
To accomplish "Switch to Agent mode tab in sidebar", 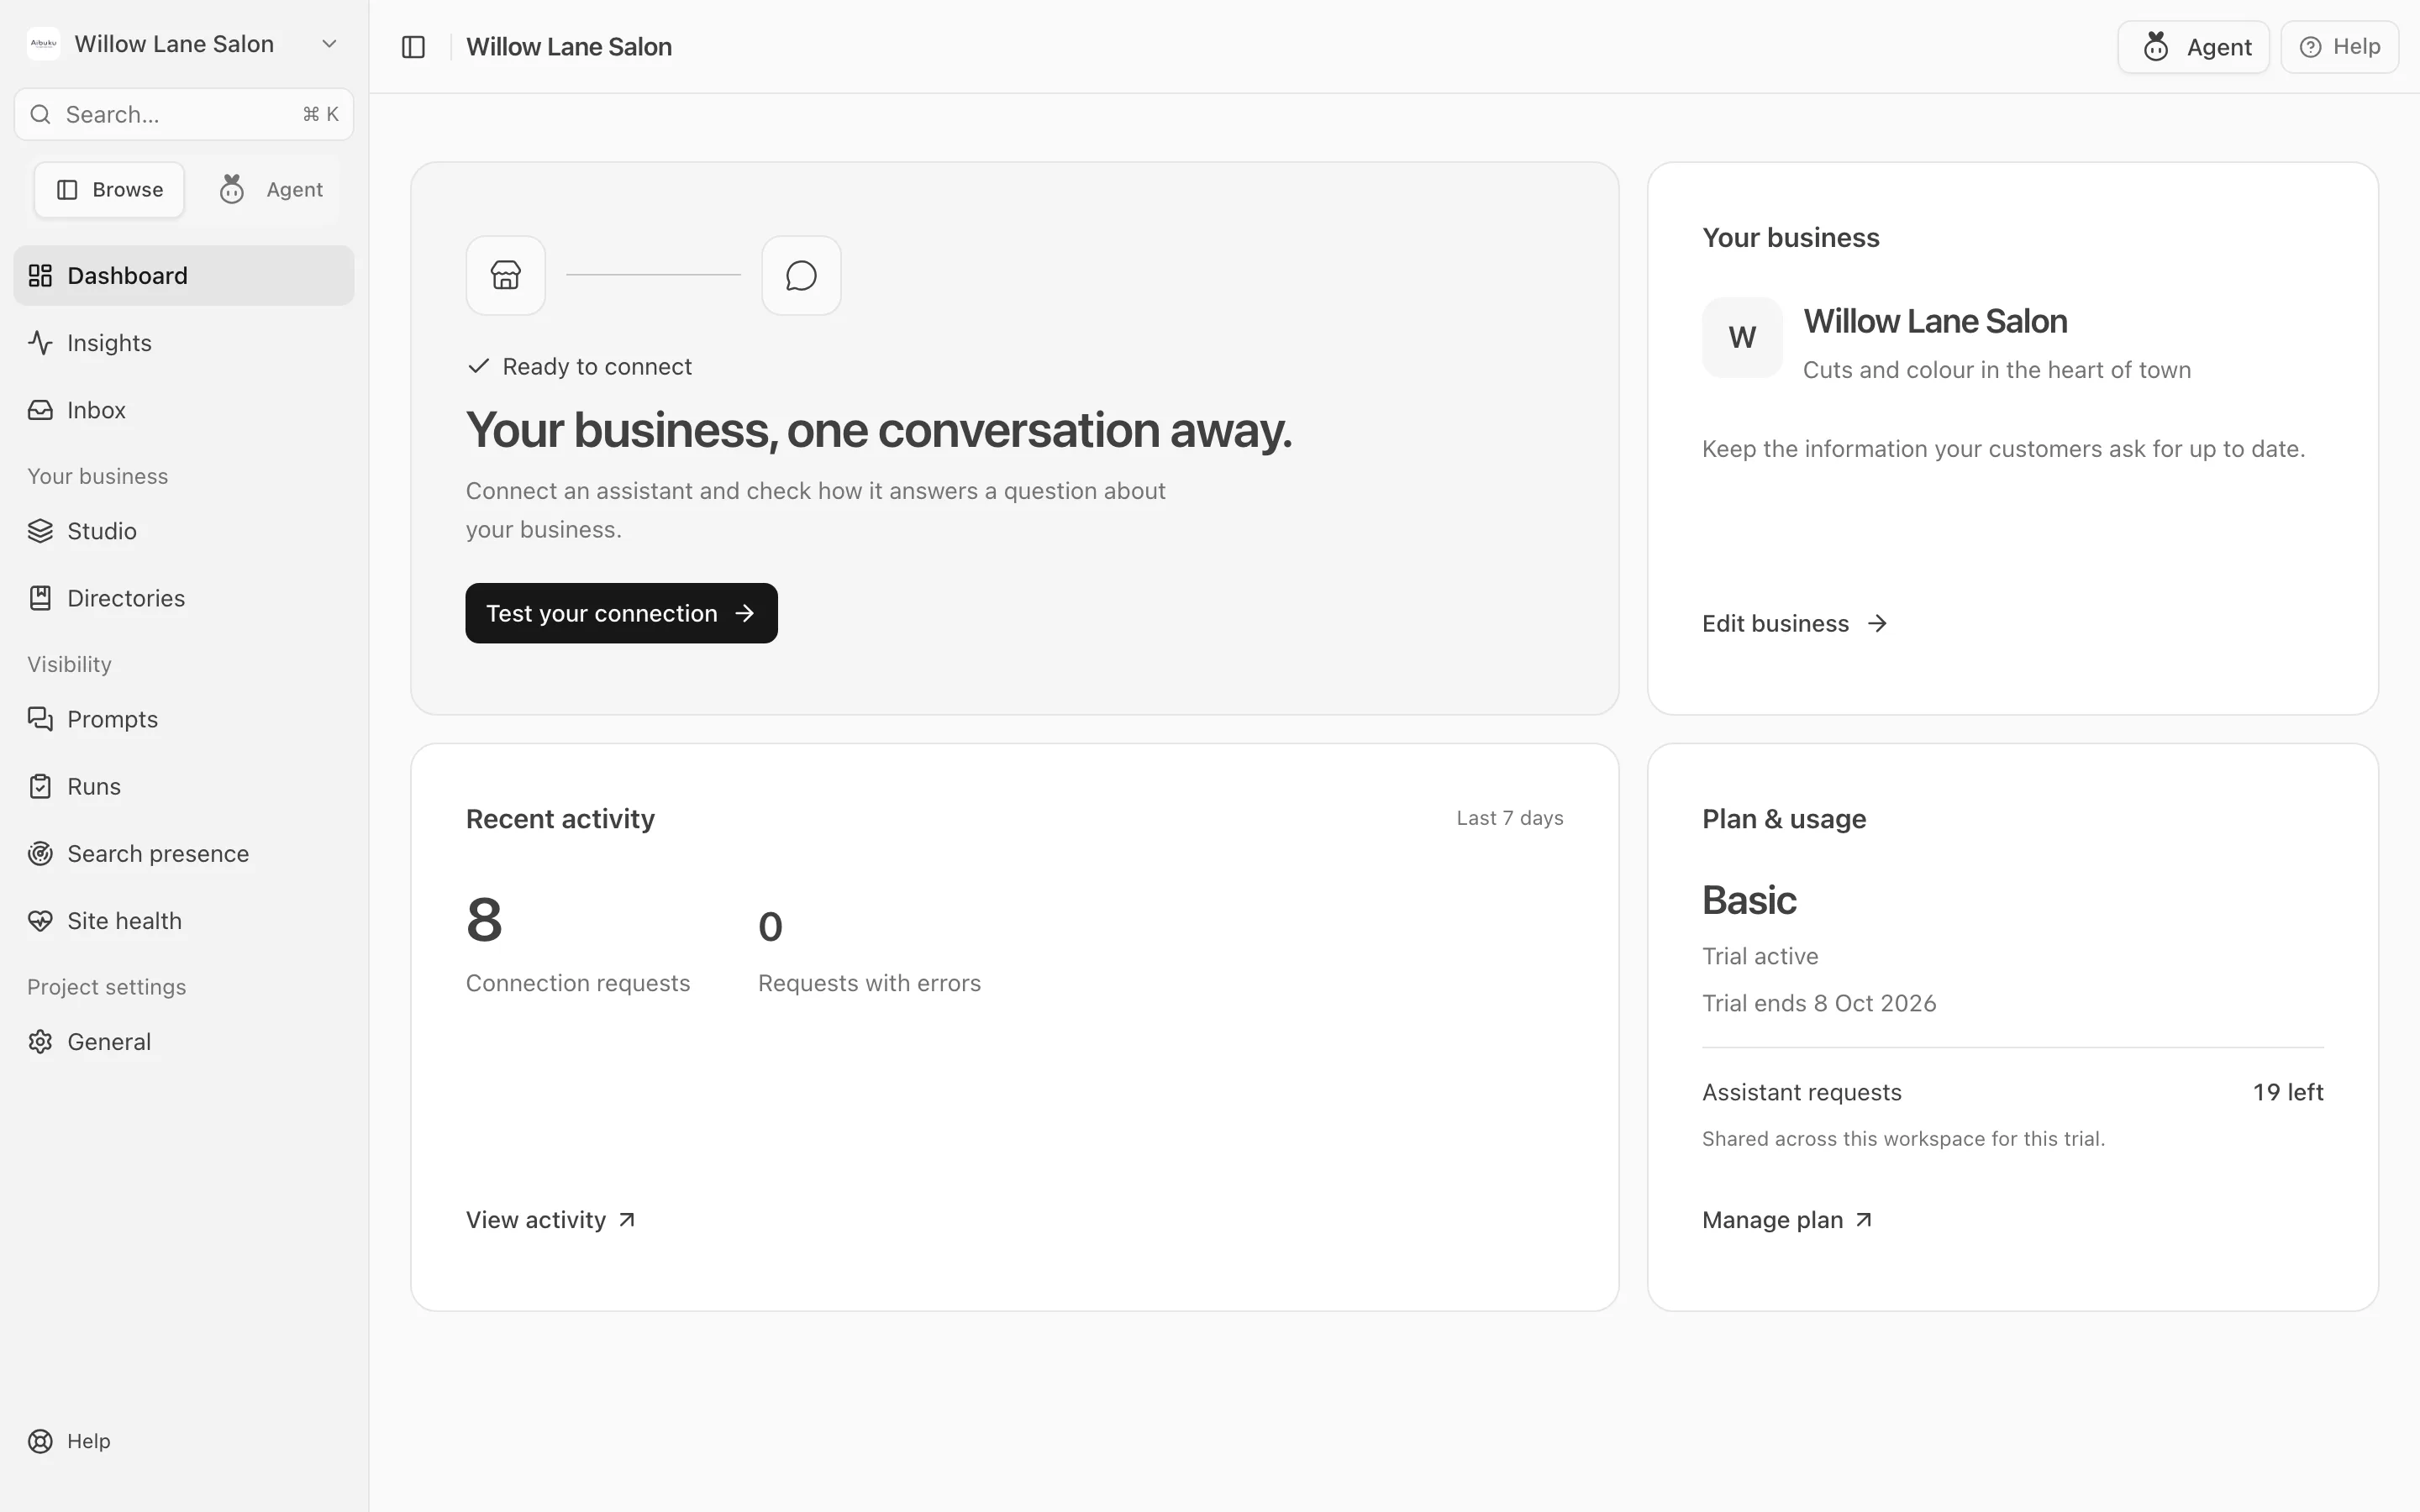I will (x=271, y=190).
